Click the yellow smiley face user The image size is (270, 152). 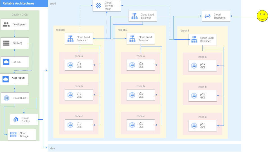pos(262,16)
